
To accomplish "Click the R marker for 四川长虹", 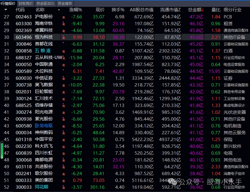I will click(x=64, y=154).
